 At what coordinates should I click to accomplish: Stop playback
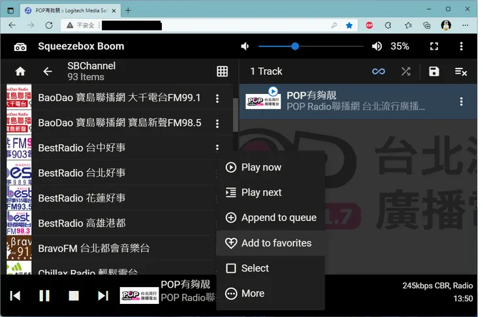point(74,295)
